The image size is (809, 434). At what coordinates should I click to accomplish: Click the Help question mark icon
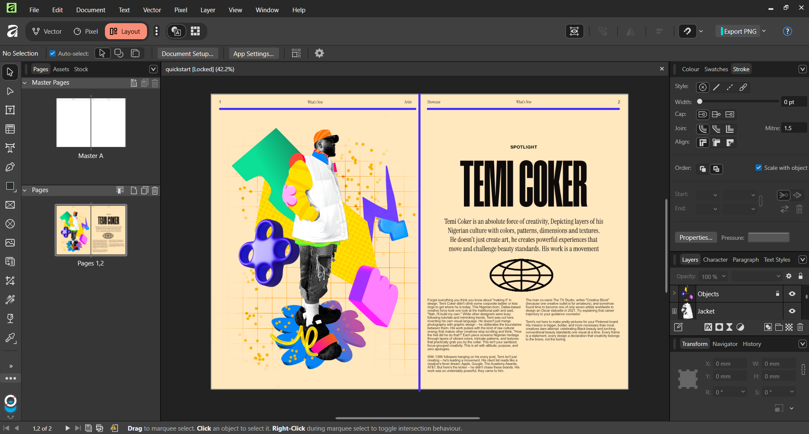coord(787,31)
